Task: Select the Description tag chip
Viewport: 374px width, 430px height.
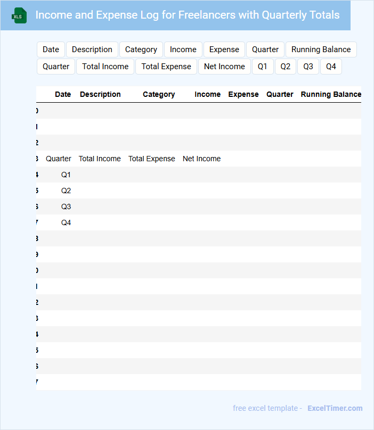Action: (x=92, y=49)
